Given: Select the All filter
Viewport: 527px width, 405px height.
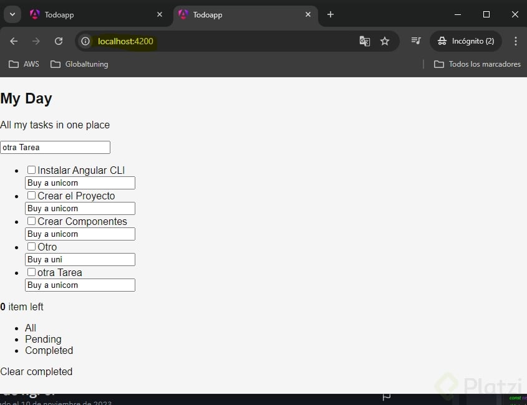Looking at the screenshot, I should tap(31, 328).
